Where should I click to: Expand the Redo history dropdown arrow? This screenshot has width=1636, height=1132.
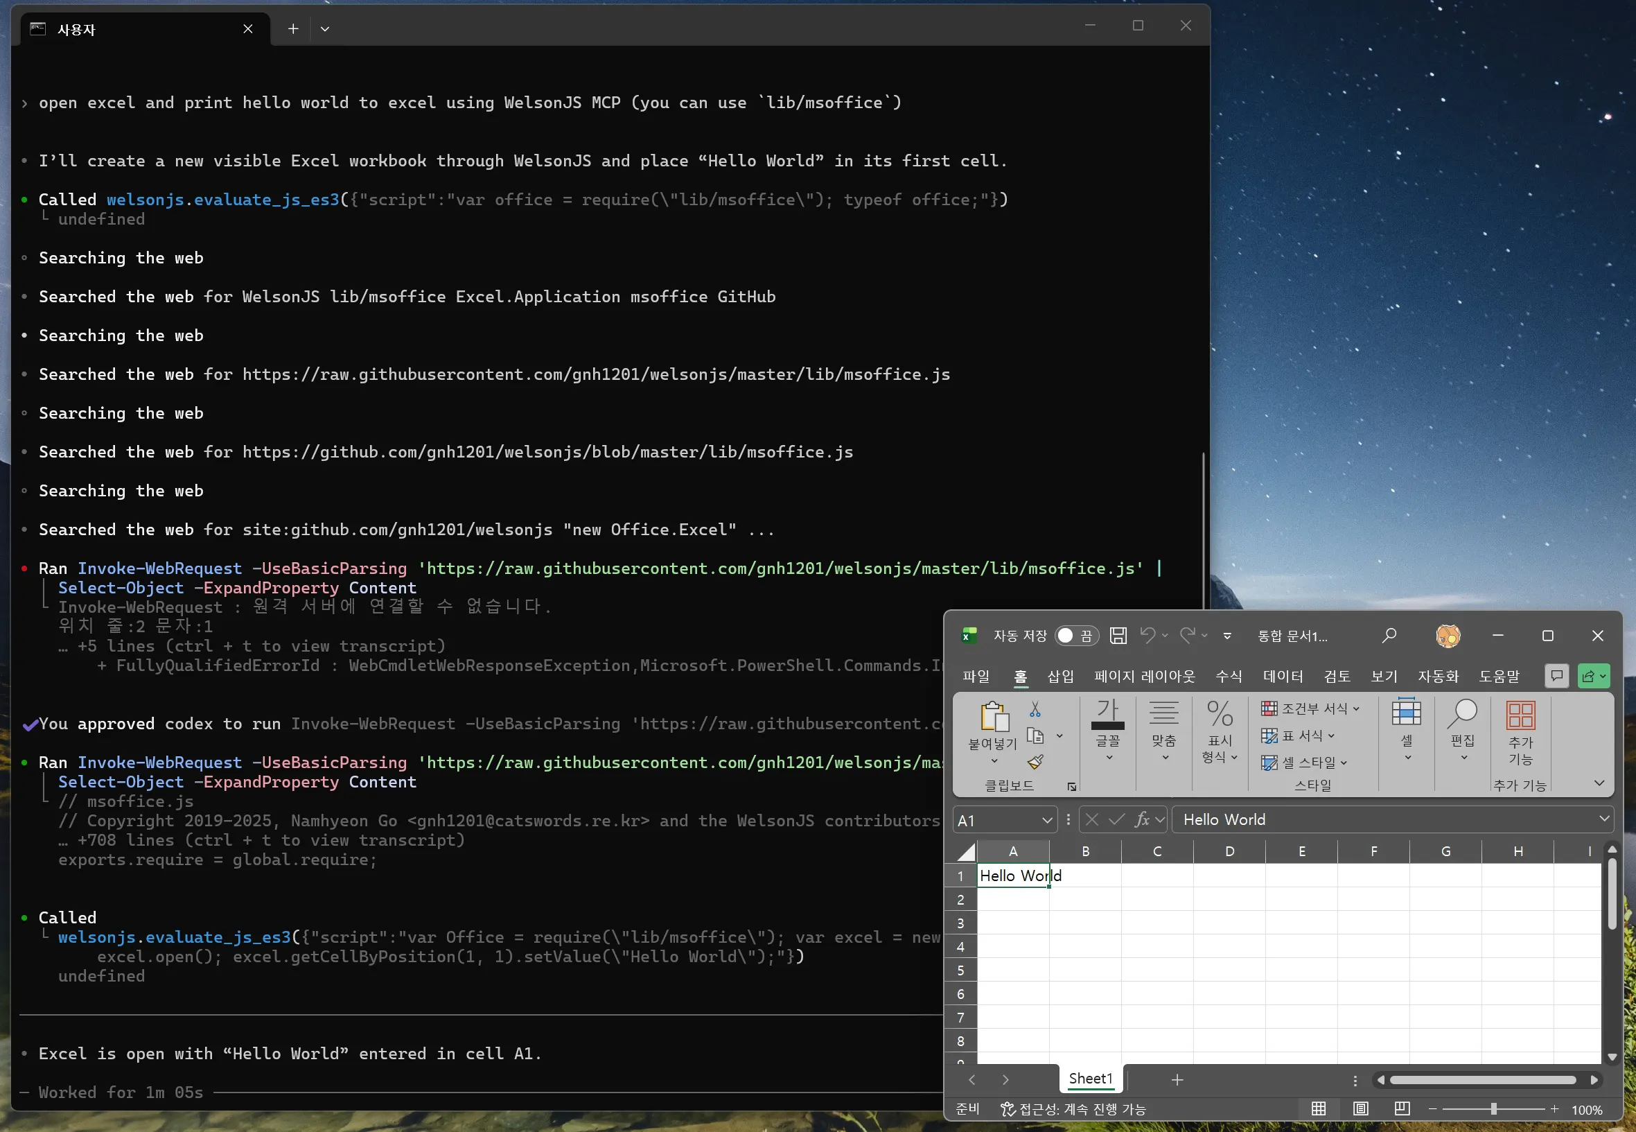[1204, 636]
